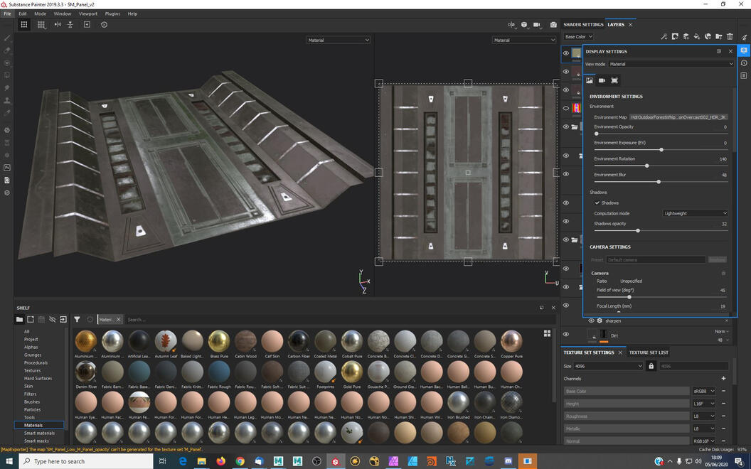The height and width of the screenshot is (469, 751).
Task: Click the shelf filter funnel icon
Action: pos(77,320)
